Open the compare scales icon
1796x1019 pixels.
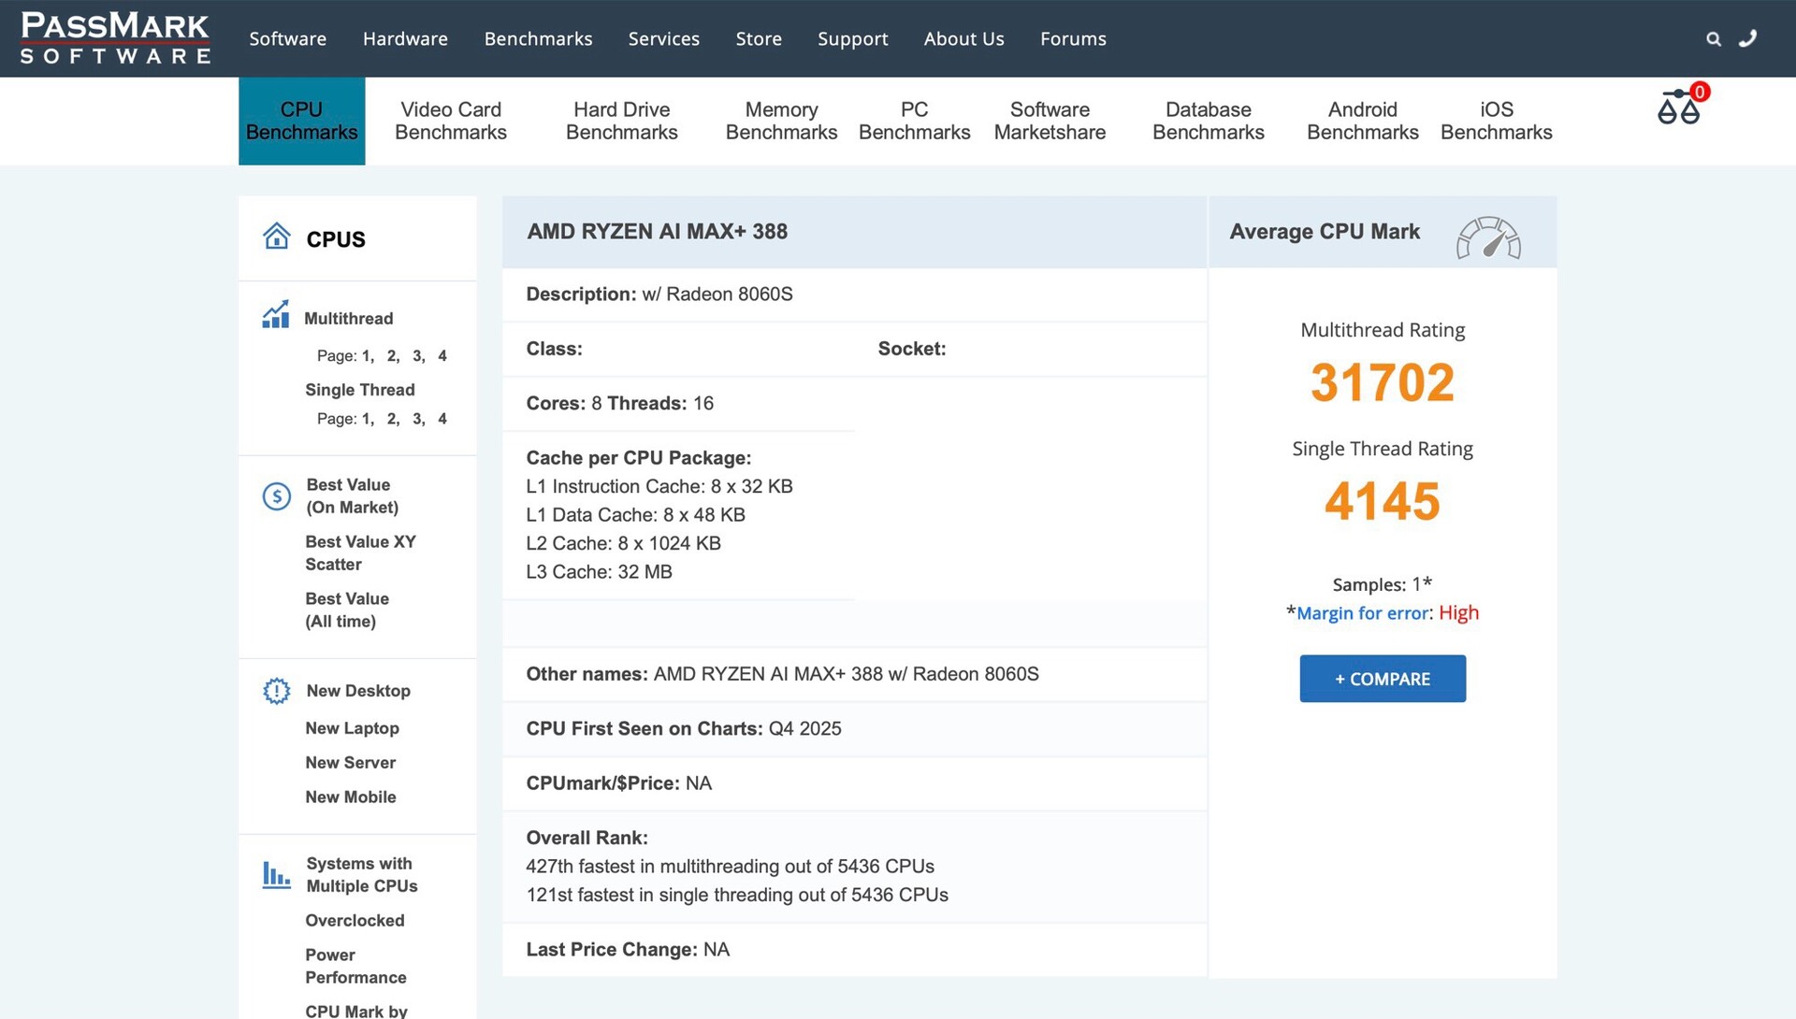click(1678, 108)
